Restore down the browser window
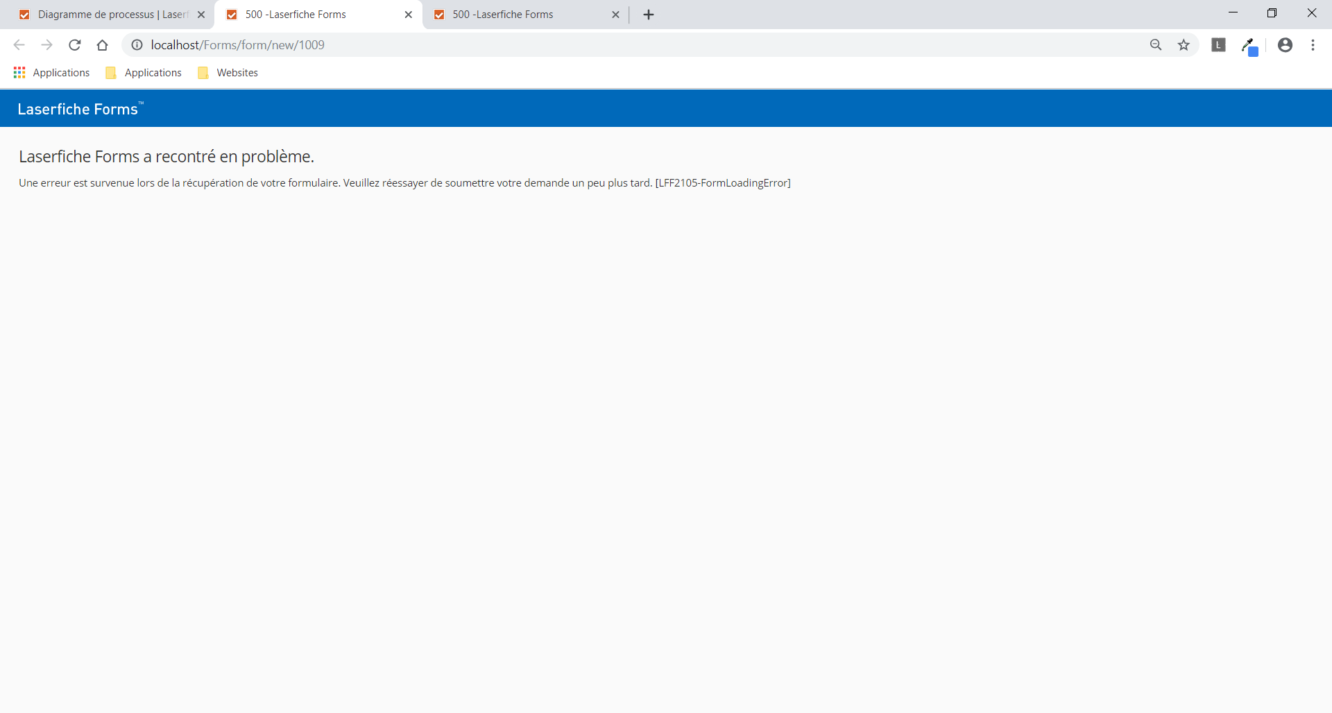1332x713 pixels. (x=1272, y=13)
